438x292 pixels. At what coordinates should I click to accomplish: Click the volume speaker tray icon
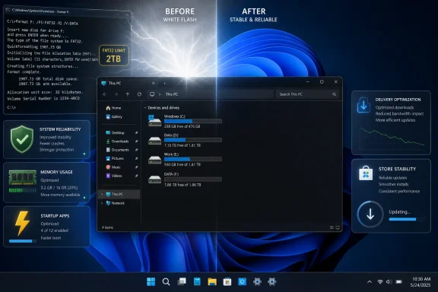pos(389,282)
